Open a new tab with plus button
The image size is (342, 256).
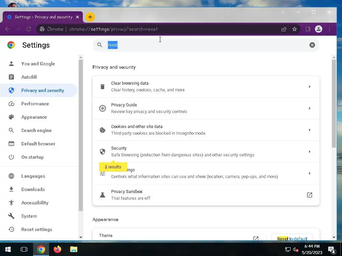tap(90, 17)
